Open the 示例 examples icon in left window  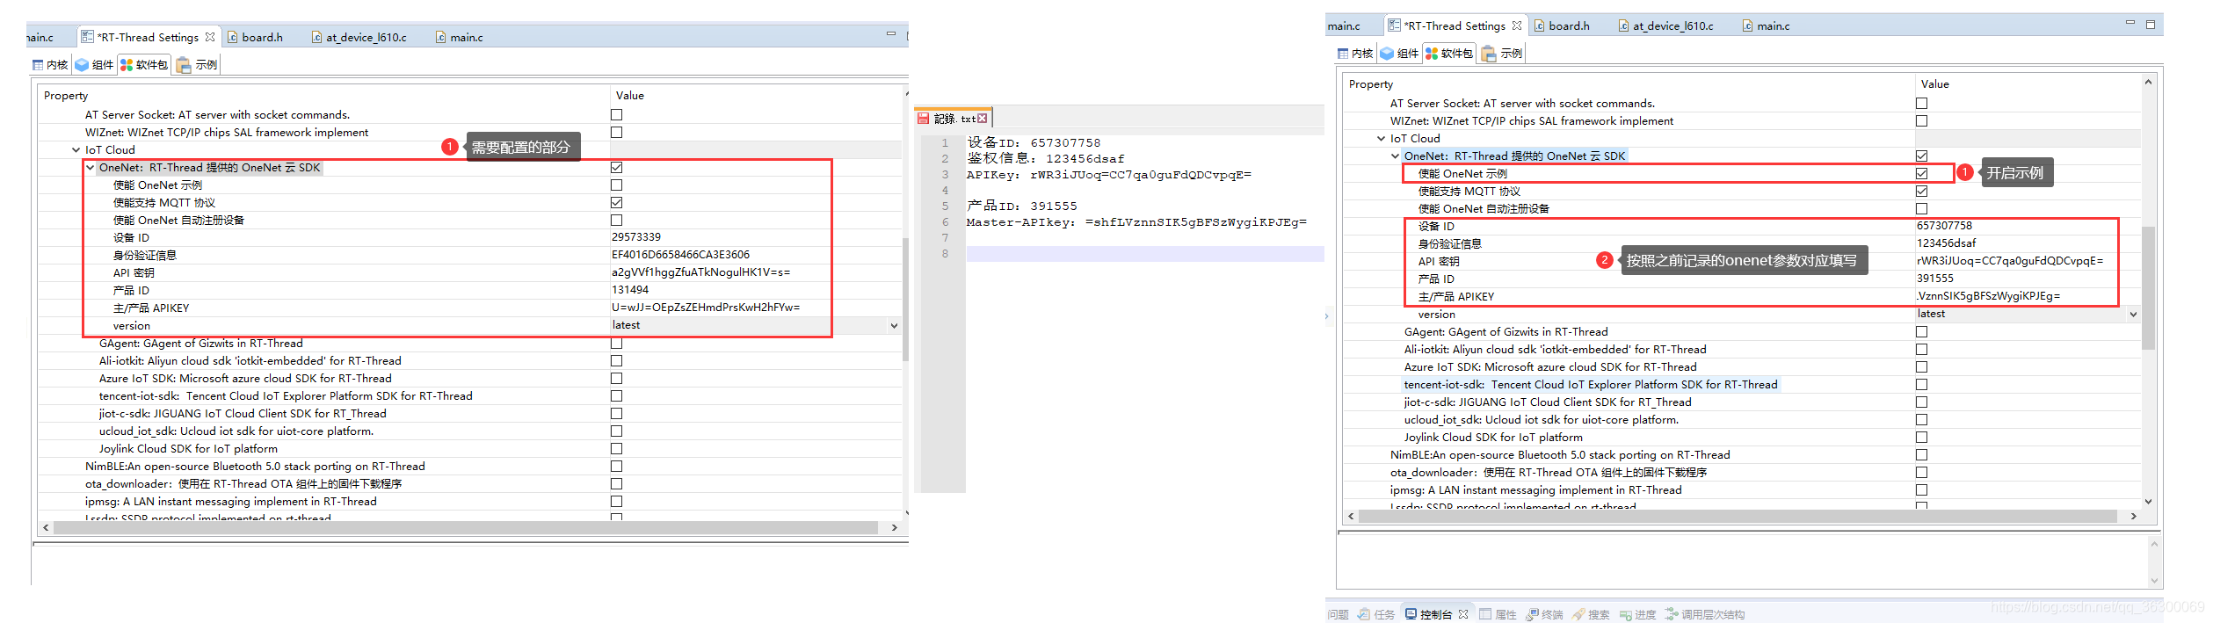point(184,65)
